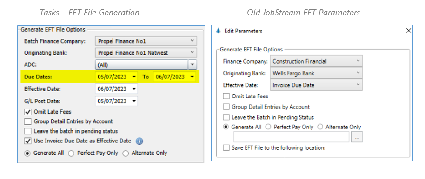Close the Edit Parameters dialog
The image size is (425, 179).
[x=408, y=31]
